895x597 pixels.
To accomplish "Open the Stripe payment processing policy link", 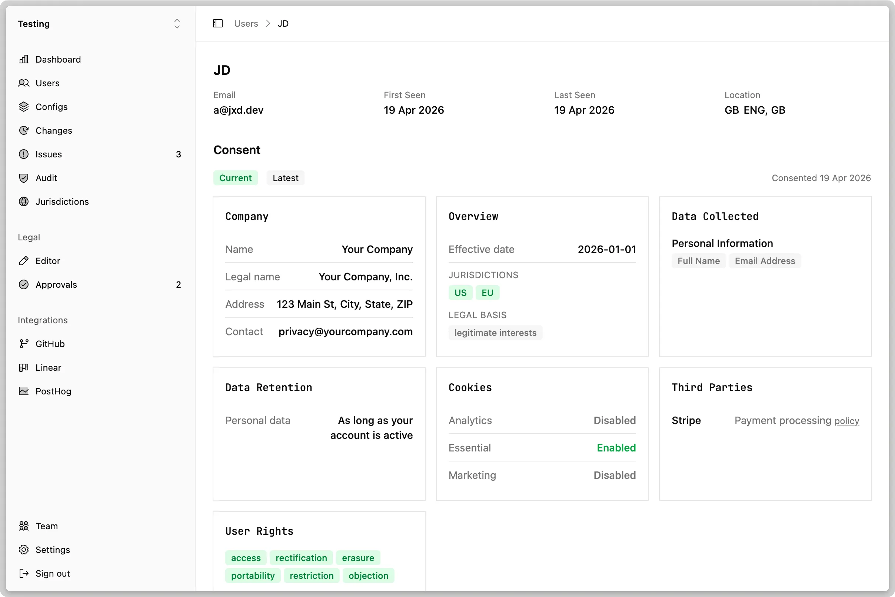I will pyautogui.click(x=846, y=421).
